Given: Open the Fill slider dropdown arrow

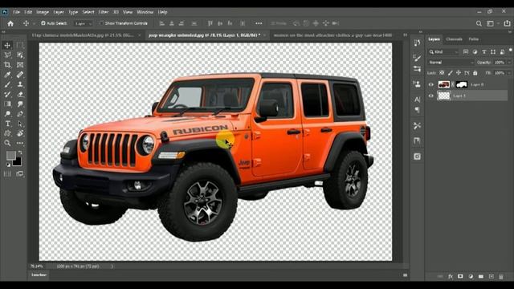Looking at the screenshot, I should tap(509, 73).
